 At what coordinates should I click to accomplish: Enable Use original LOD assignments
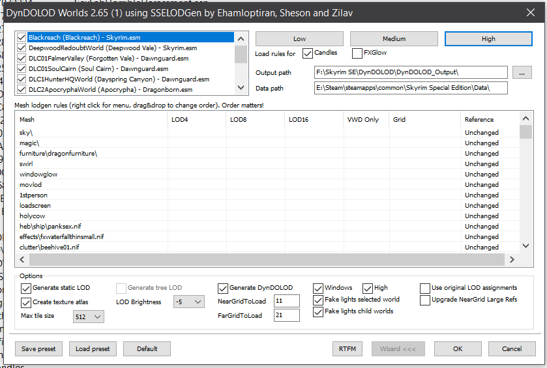(425, 288)
